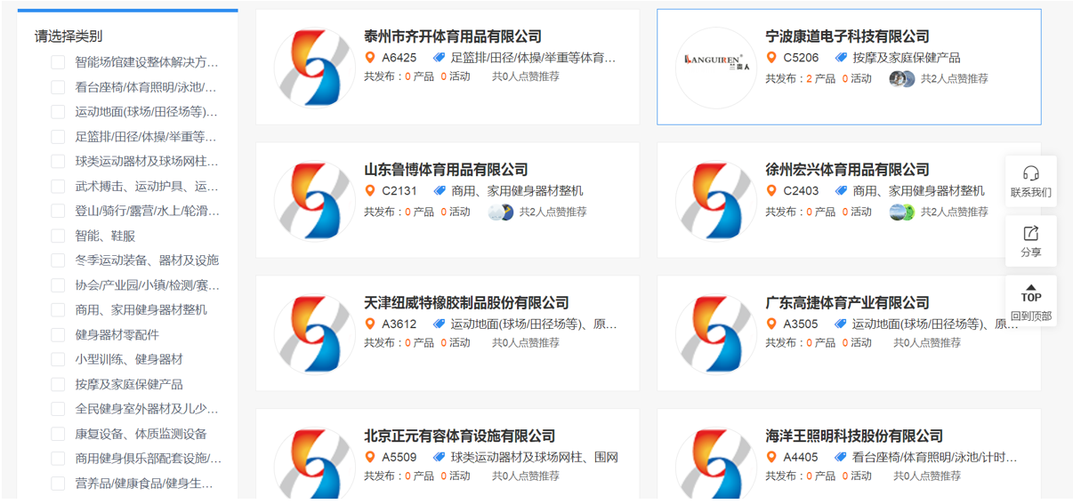The height and width of the screenshot is (504, 1073).
Task: Click the logo of 徐州宏兴体育用品有限公司
Action: tap(715, 202)
